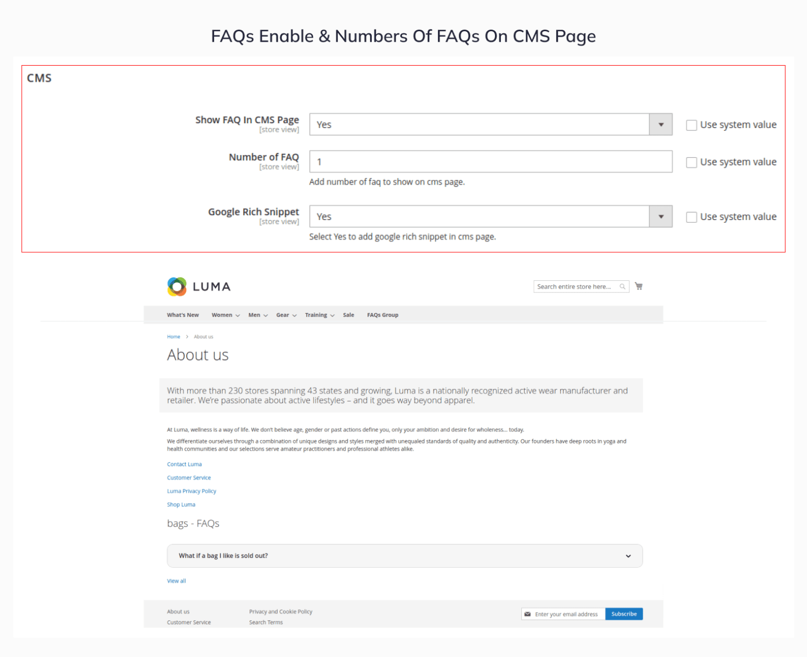Expand the Women menu chevron
The height and width of the screenshot is (657, 807).
pyautogui.click(x=238, y=316)
